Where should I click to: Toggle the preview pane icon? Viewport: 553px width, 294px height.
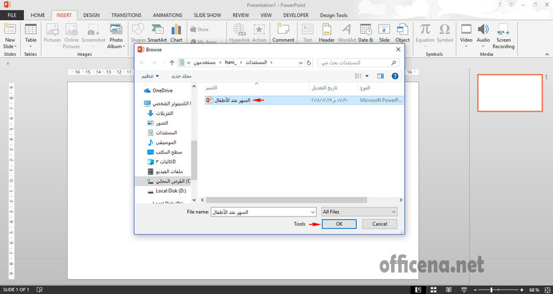coord(380,76)
